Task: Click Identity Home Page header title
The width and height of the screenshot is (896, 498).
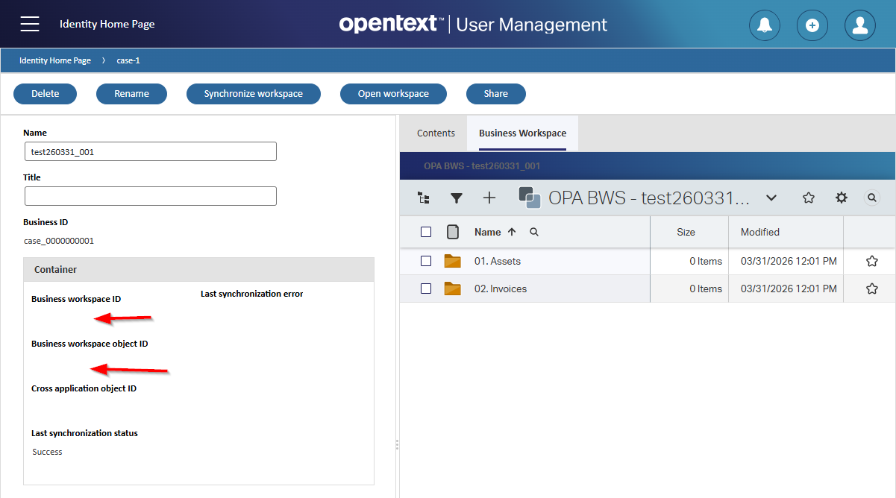Action: pos(107,24)
